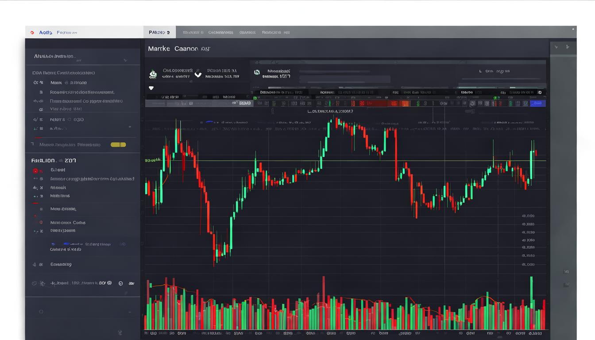
Task: Expand the chevron under sidebar top heading
Action: (125, 60)
